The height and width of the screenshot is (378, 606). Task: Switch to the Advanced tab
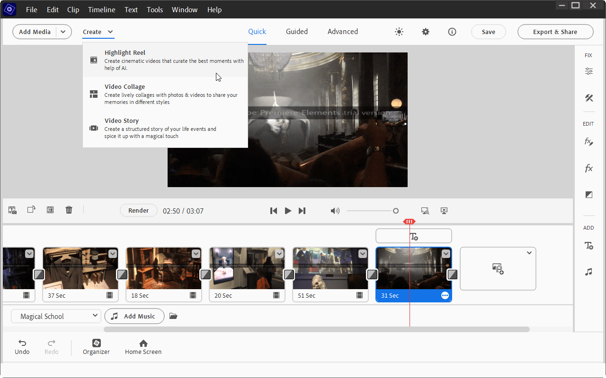[342, 32]
